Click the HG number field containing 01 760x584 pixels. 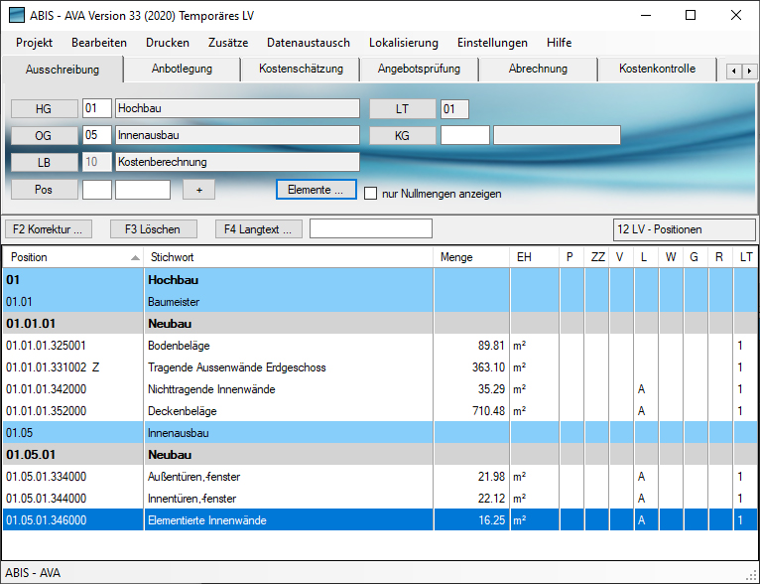(97, 108)
